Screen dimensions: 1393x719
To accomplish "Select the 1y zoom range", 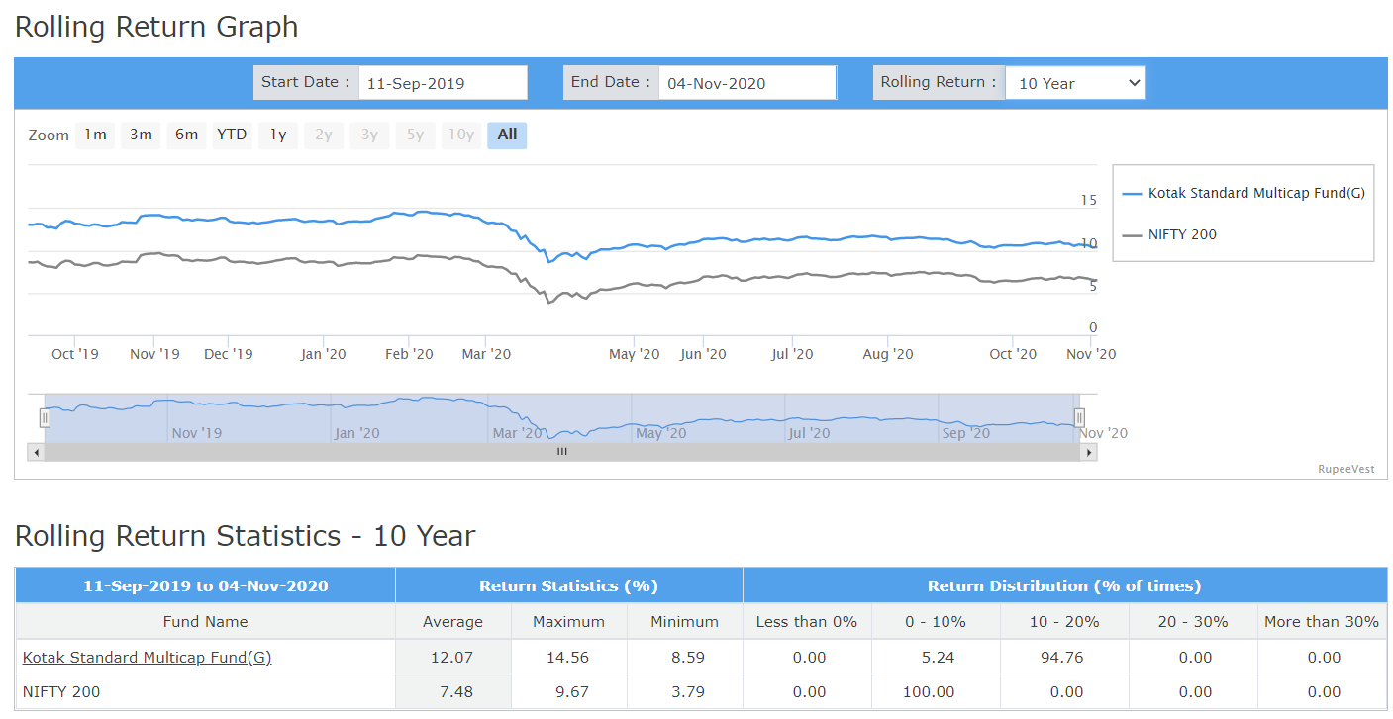I will pyautogui.click(x=278, y=135).
